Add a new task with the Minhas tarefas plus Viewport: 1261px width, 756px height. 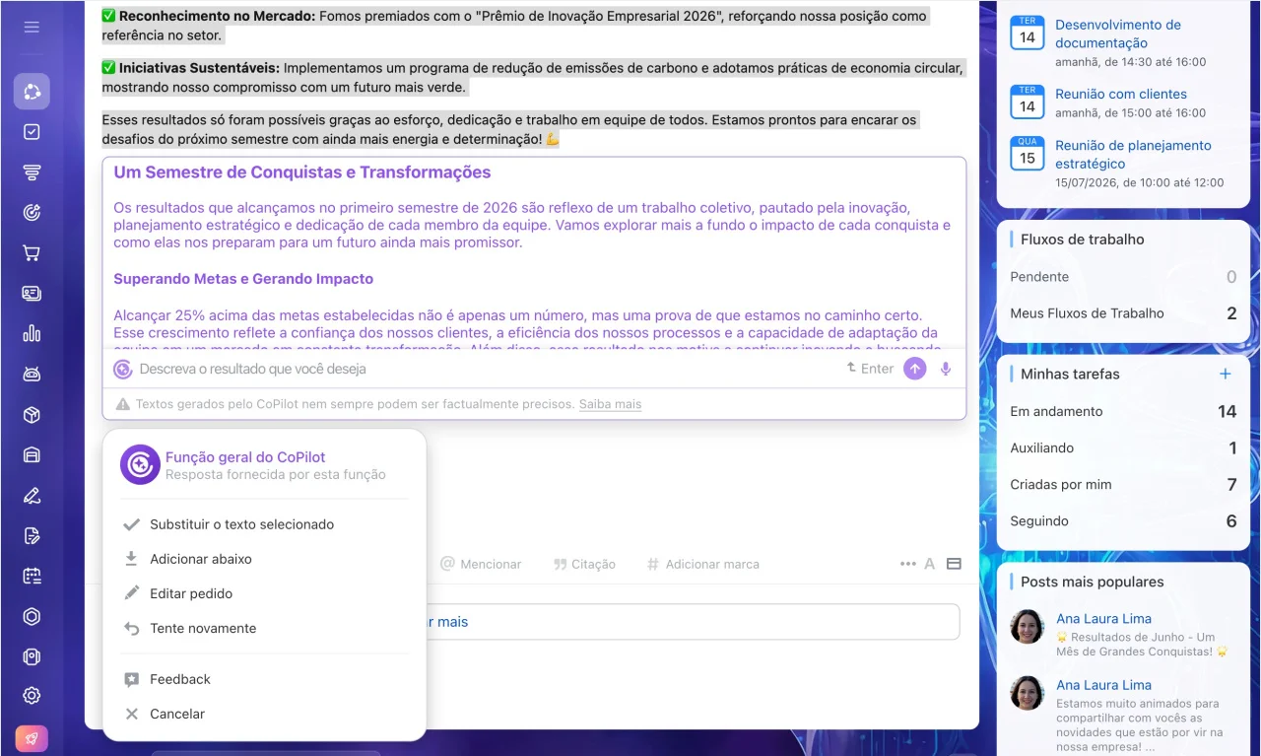click(x=1226, y=374)
